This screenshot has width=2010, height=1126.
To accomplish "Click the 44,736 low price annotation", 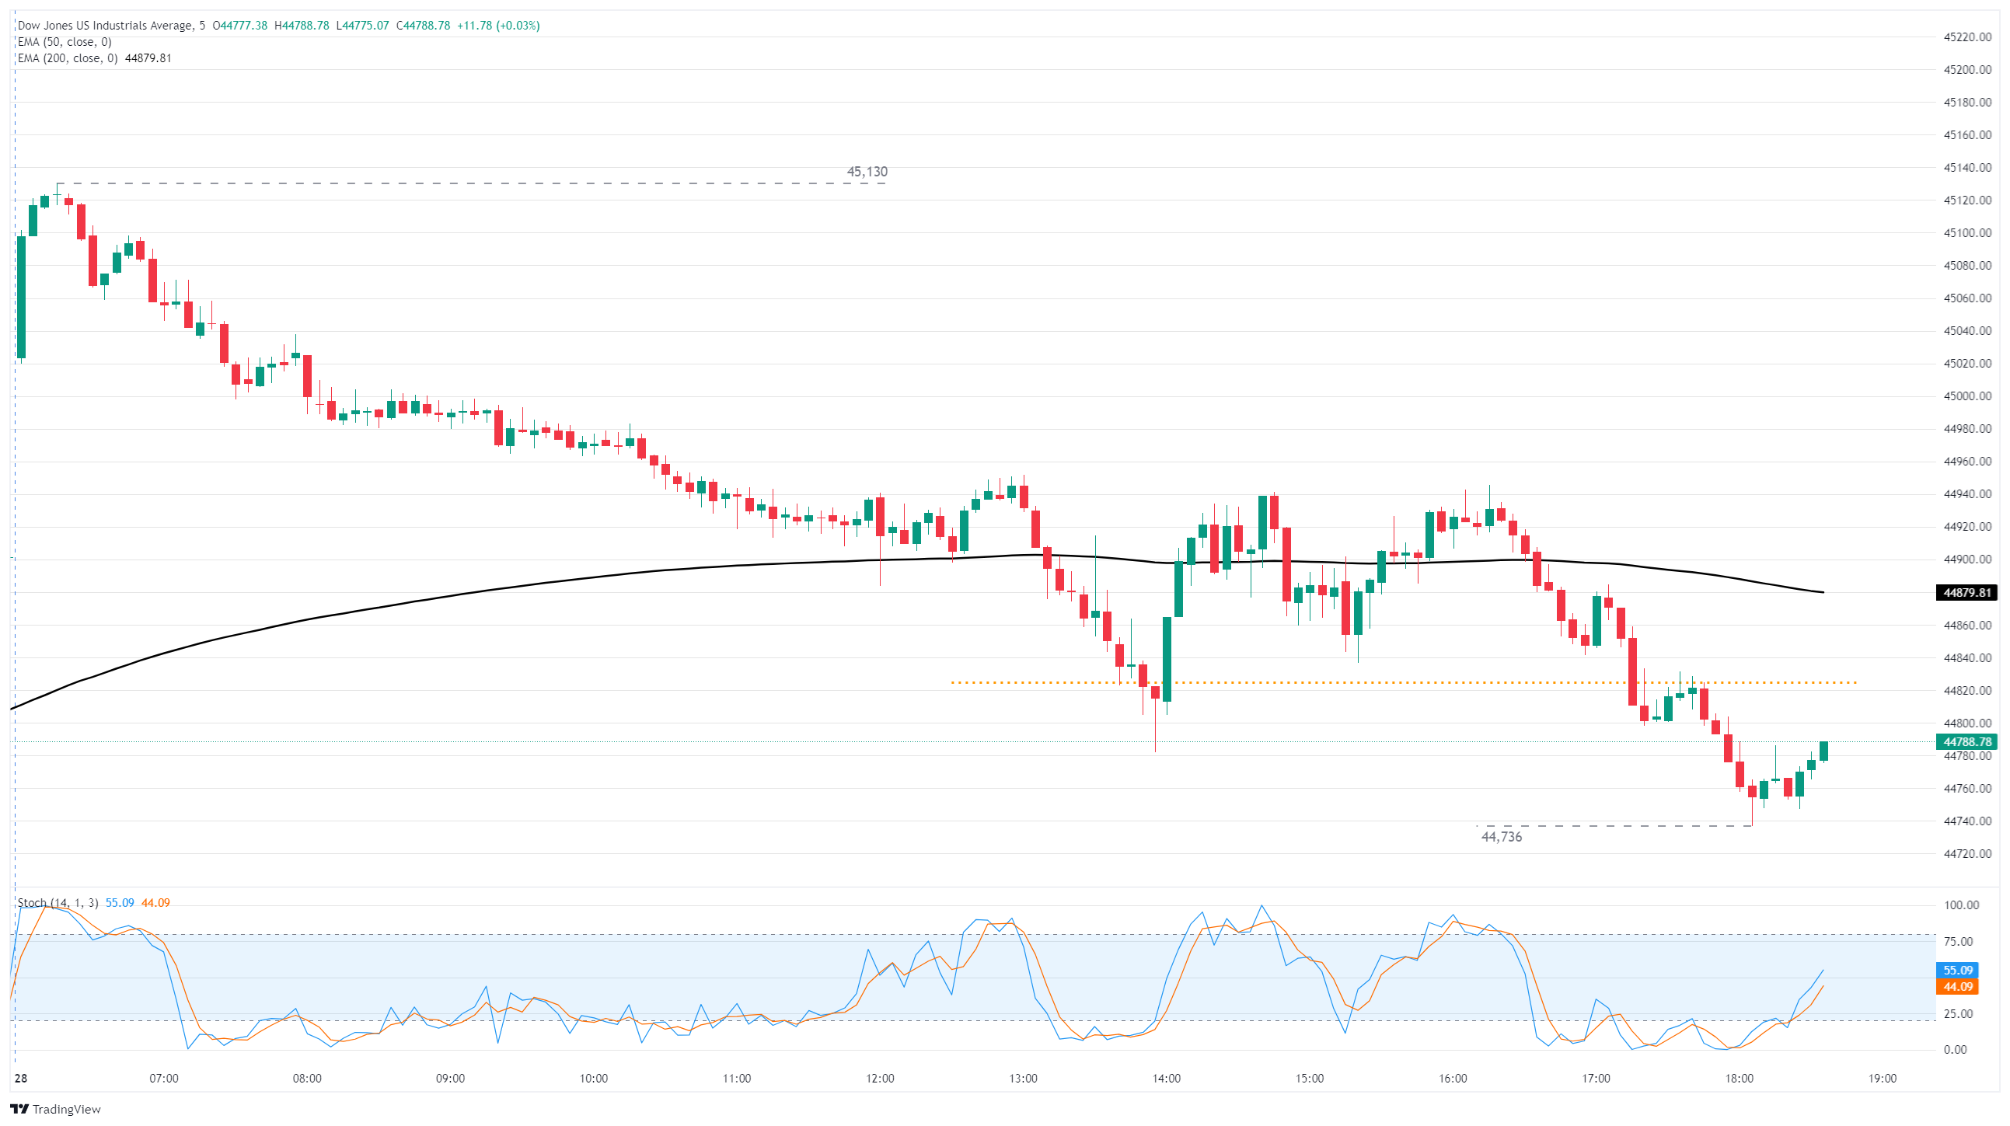I will click(x=1501, y=836).
